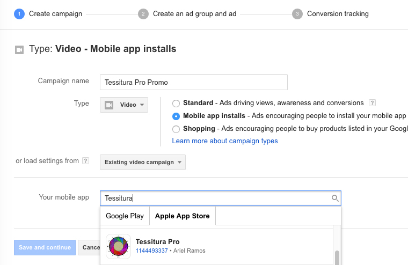Expand the Existing video campaign dropdown
Image resolution: width=408 pixels, height=265 pixels.
(x=143, y=163)
